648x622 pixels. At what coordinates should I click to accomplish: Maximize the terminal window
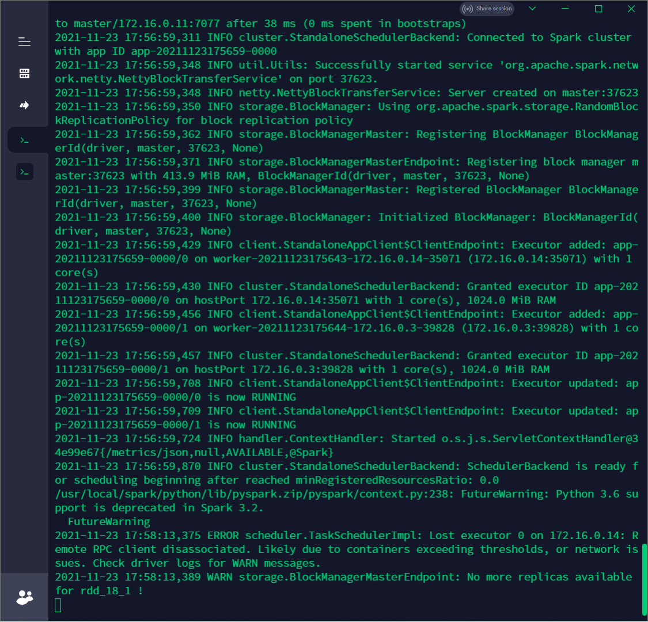[598, 9]
